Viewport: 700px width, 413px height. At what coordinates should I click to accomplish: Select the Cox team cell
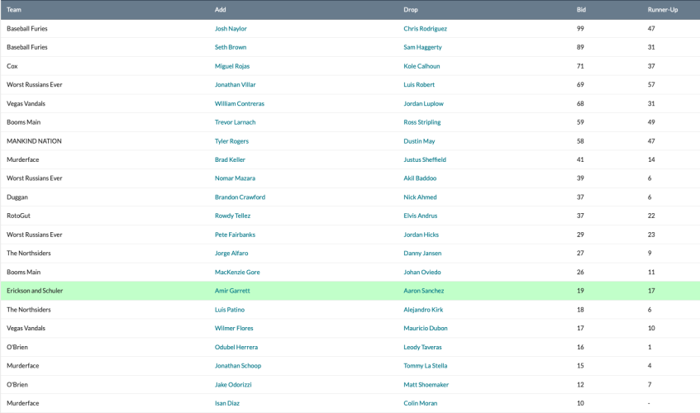pos(12,66)
